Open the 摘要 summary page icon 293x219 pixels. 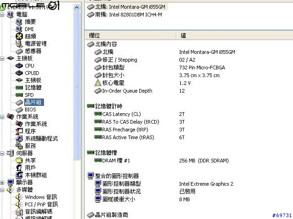coord(19,22)
